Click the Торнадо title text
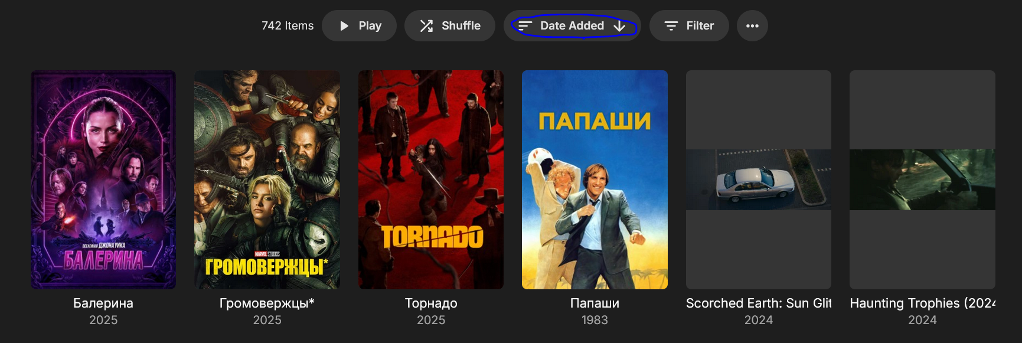The height and width of the screenshot is (343, 1022). pyautogui.click(x=431, y=303)
